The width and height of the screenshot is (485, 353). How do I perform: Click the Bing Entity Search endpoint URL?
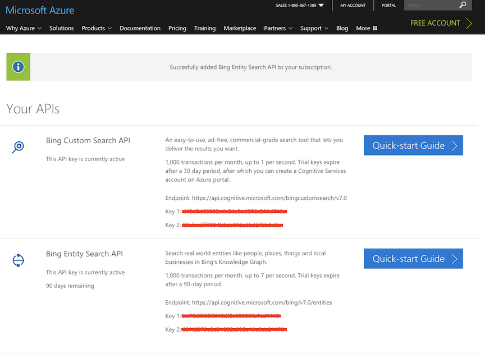pyautogui.click(x=262, y=302)
